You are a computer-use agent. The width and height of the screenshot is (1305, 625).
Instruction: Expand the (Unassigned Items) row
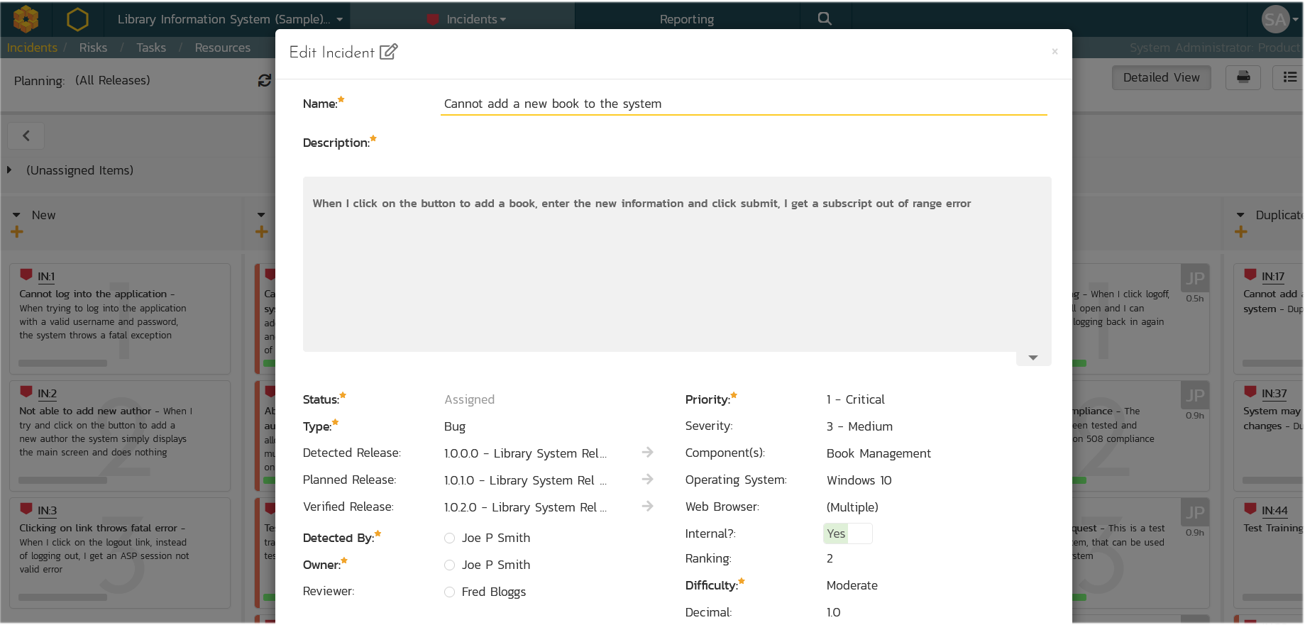[x=9, y=170]
